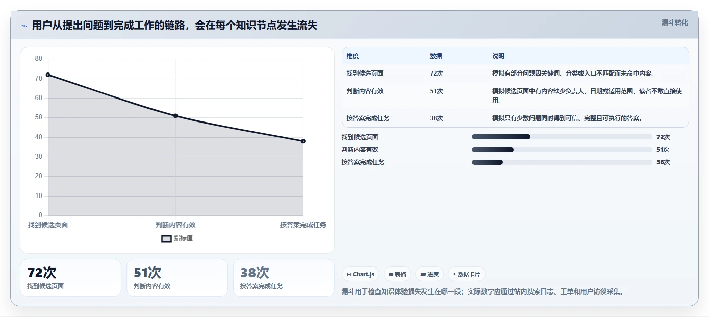The height and width of the screenshot is (317, 709).
Task: Click the y-axis value 80
Action: (39, 59)
